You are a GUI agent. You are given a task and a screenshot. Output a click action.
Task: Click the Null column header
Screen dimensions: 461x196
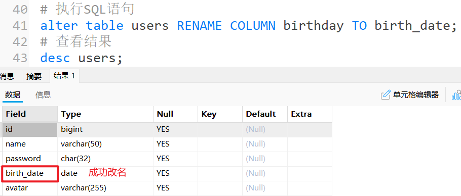tap(175, 114)
